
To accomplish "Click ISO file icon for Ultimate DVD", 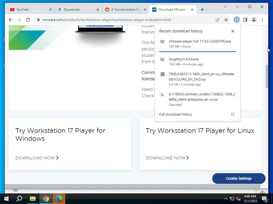I will pyautogui.click(x=162, y=74).
